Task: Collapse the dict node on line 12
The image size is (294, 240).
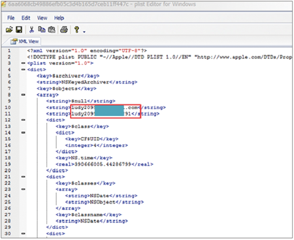Action: (24, 120)
